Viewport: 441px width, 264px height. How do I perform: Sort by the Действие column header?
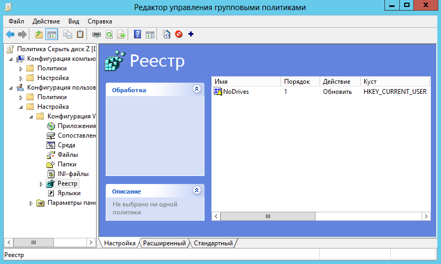pyautogui.click(x=340, y=82)
